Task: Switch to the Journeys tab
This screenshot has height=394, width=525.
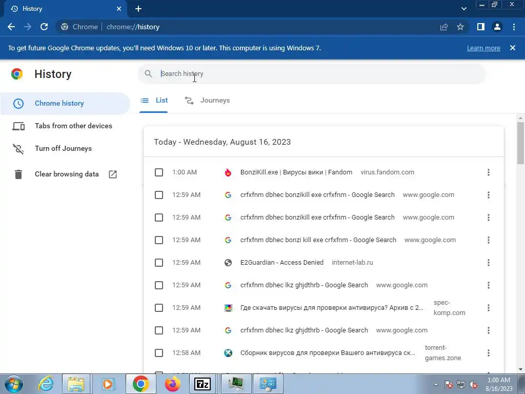Action: tap(207, 100)
